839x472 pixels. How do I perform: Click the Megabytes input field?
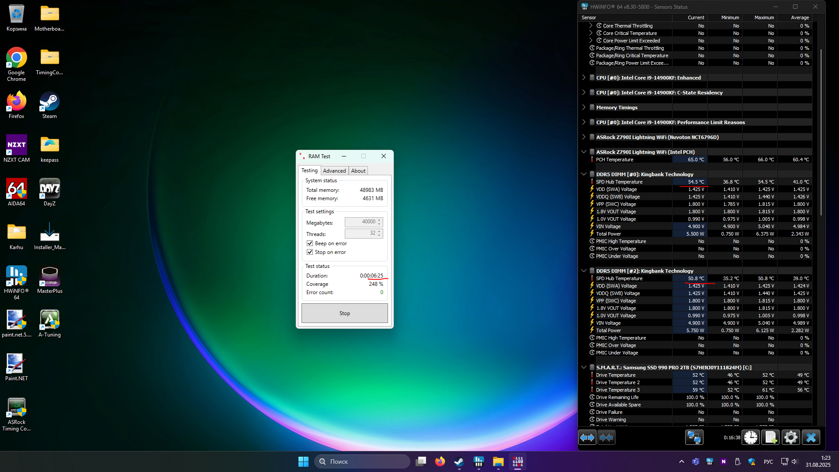point(364,222)
